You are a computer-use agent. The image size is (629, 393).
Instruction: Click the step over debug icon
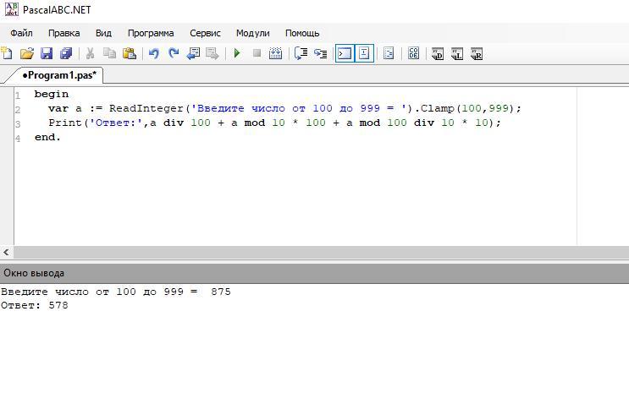click(301, 53)
